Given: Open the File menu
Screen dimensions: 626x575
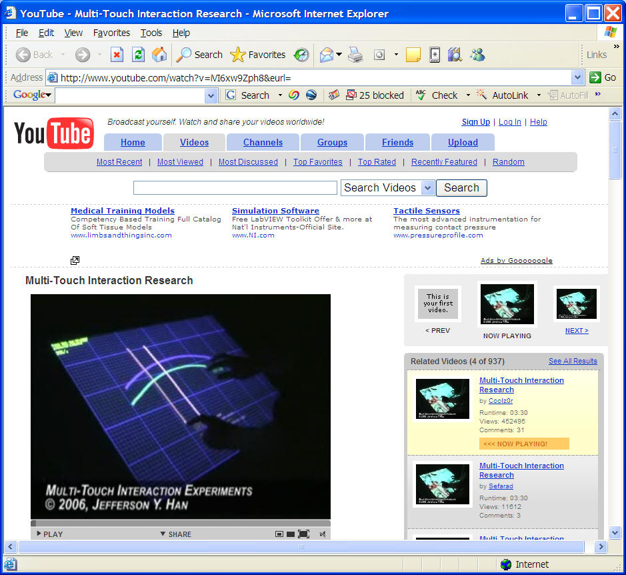Looking at the screenshot, I should 21,33.
